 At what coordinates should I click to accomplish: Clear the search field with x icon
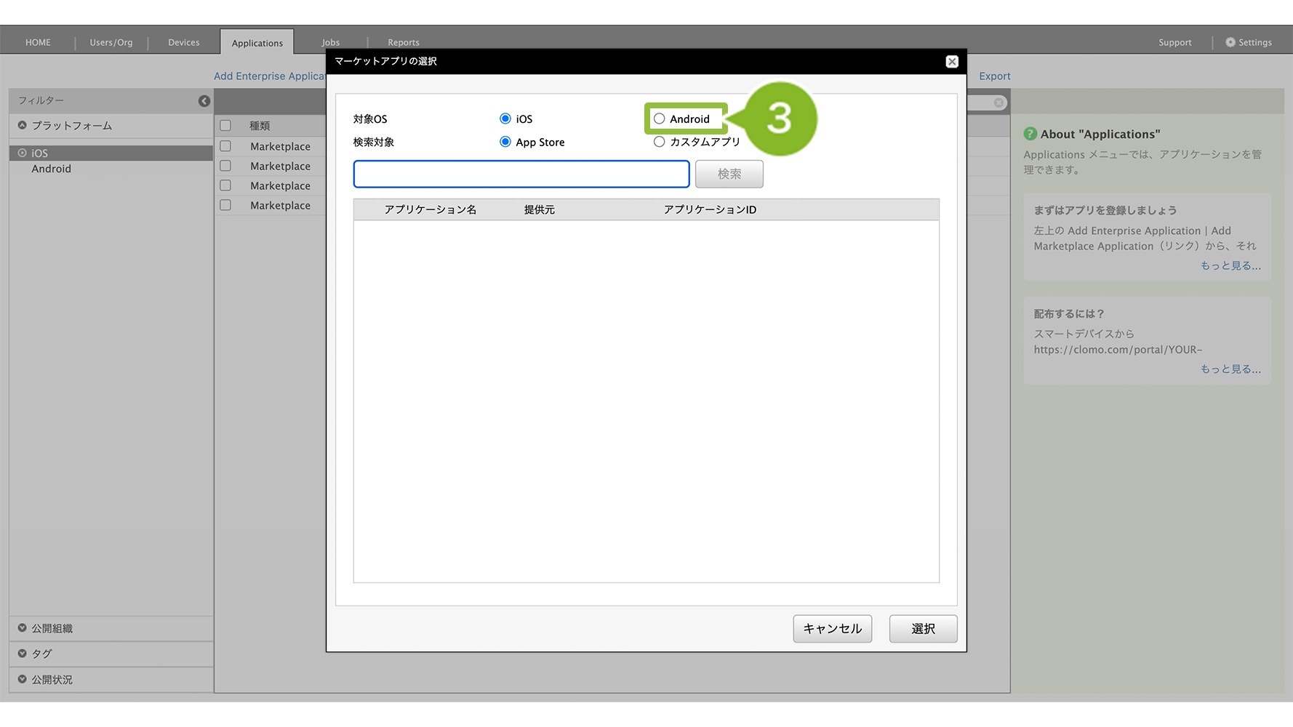tap(998, 103)
